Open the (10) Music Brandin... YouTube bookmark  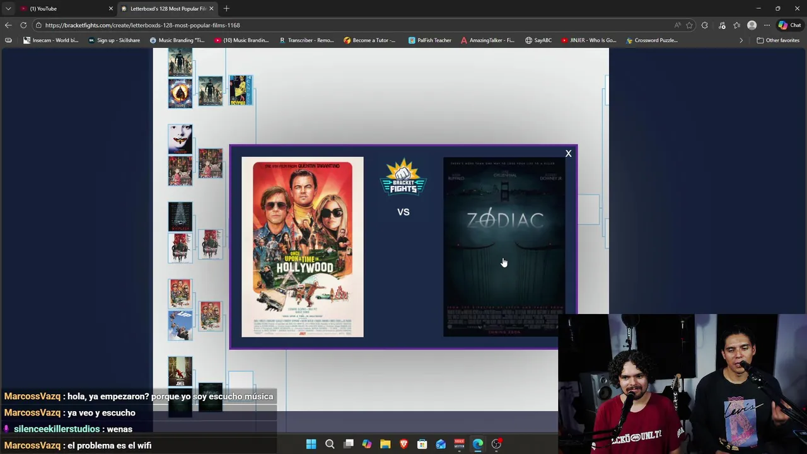pos(241,40)
